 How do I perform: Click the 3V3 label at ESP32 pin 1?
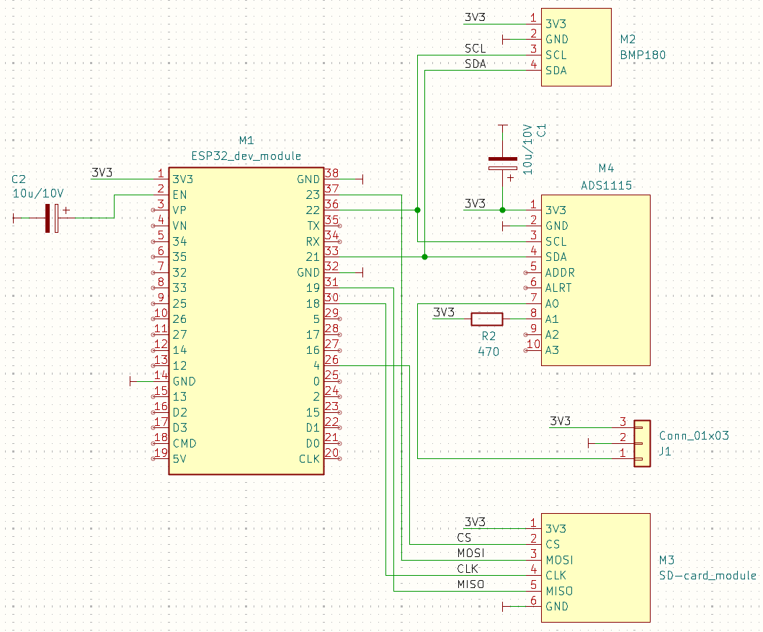tap(102, 172)
